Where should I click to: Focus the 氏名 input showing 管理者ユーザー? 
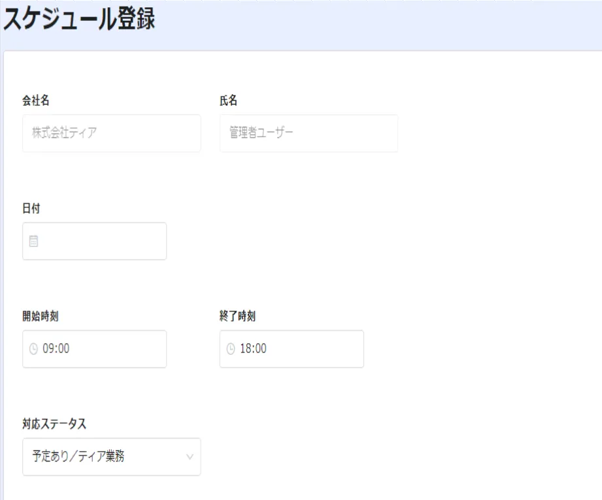[309, 133]
